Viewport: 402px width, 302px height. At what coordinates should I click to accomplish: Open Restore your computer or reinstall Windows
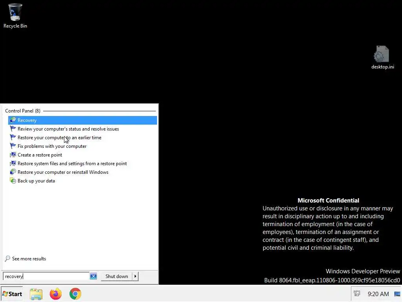pos(82,172)
